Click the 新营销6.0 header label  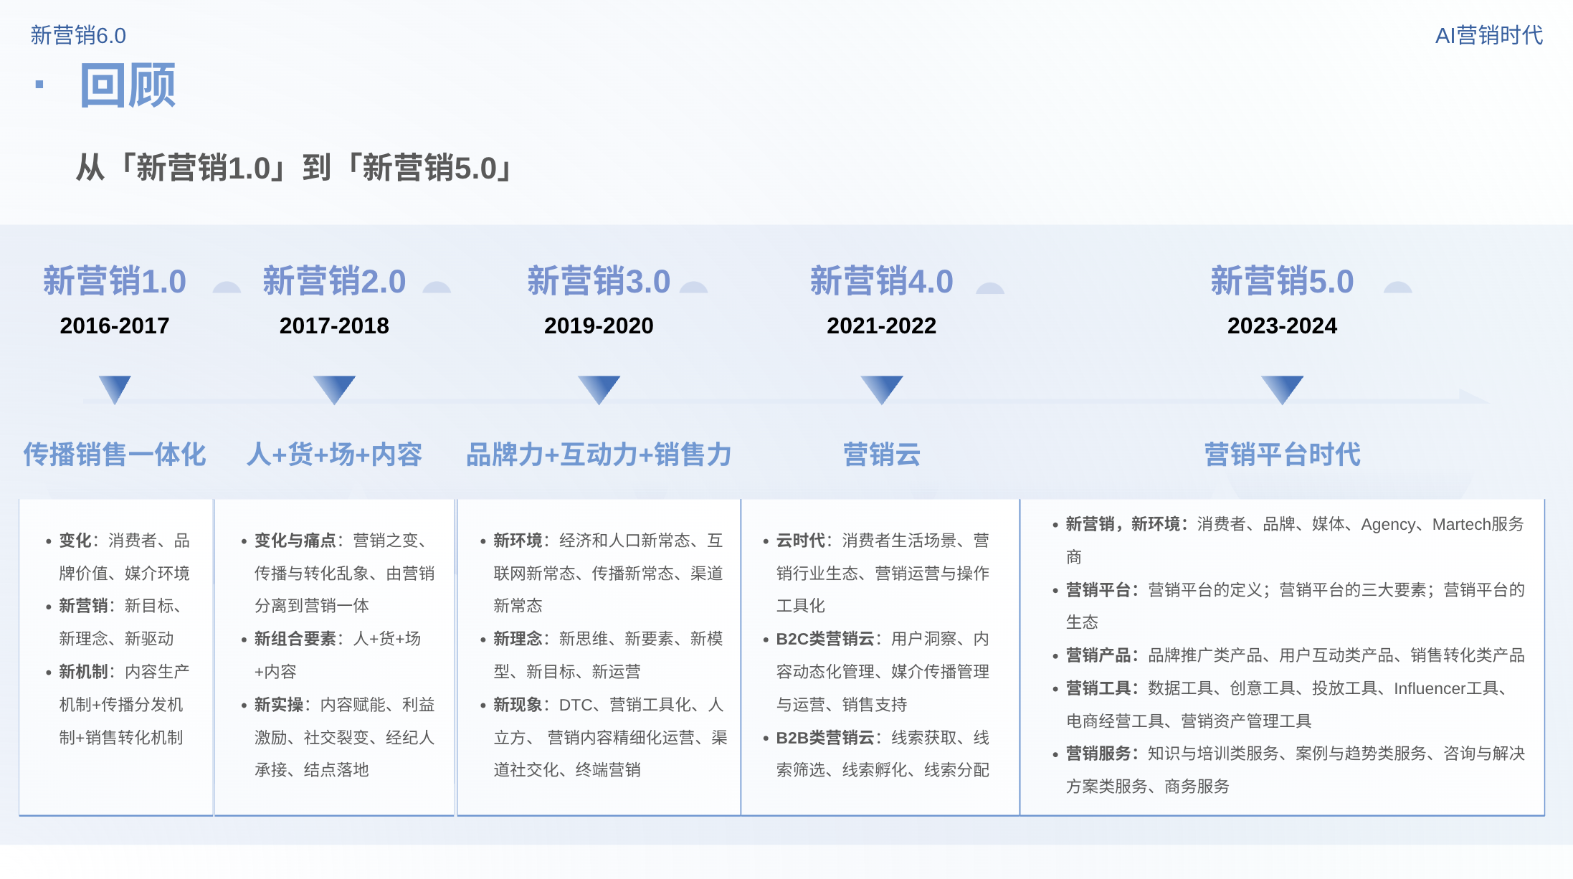pyautogui.click(x=78, y=35)
